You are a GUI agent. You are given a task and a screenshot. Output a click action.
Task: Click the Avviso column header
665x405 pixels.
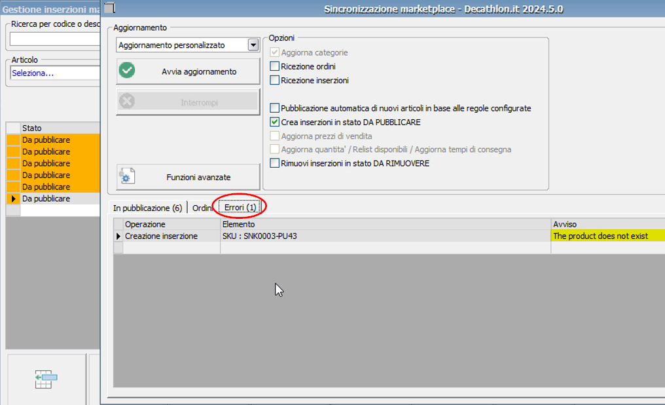[x=608, y=224]
